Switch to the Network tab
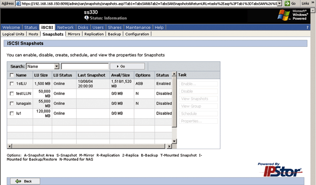 point(65,27)
